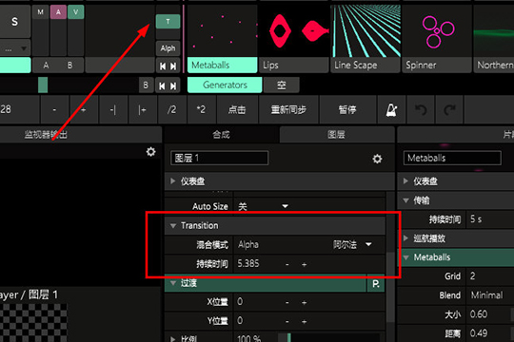Screen dimensions: 514x342
Task: Double the BPM with *2
Action: pos(201,110)
